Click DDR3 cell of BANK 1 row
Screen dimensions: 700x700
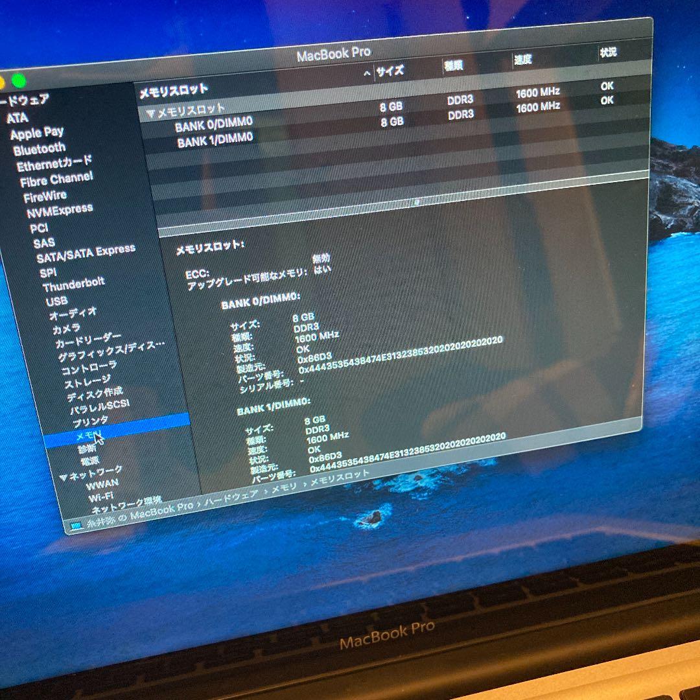(x=461, y=114)
